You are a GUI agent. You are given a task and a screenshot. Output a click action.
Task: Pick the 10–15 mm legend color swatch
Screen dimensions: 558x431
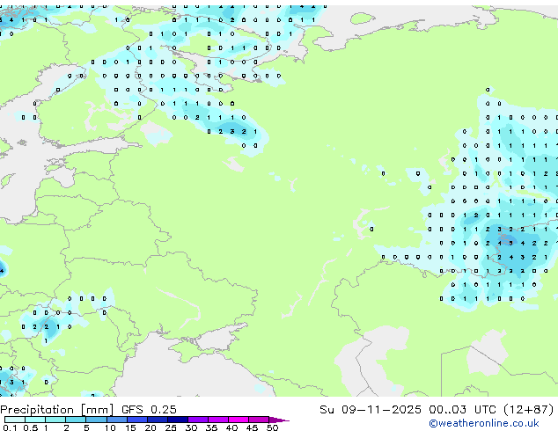click(117, 420)
